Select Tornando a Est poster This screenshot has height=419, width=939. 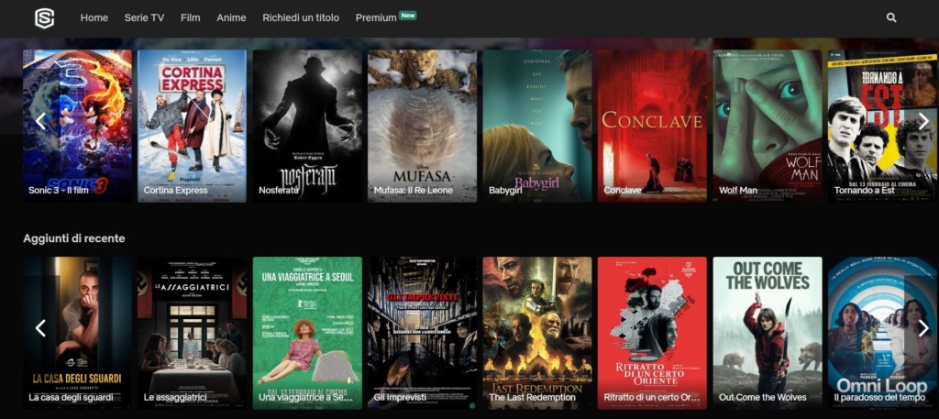(883, 126)
